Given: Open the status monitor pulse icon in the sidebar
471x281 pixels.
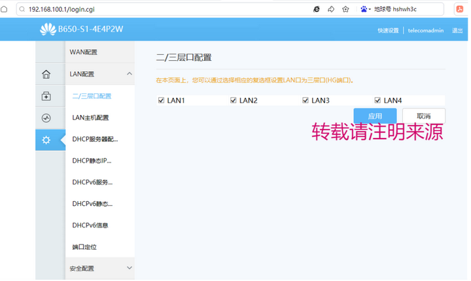Looking at the screenshot, I should click(46, 118).
